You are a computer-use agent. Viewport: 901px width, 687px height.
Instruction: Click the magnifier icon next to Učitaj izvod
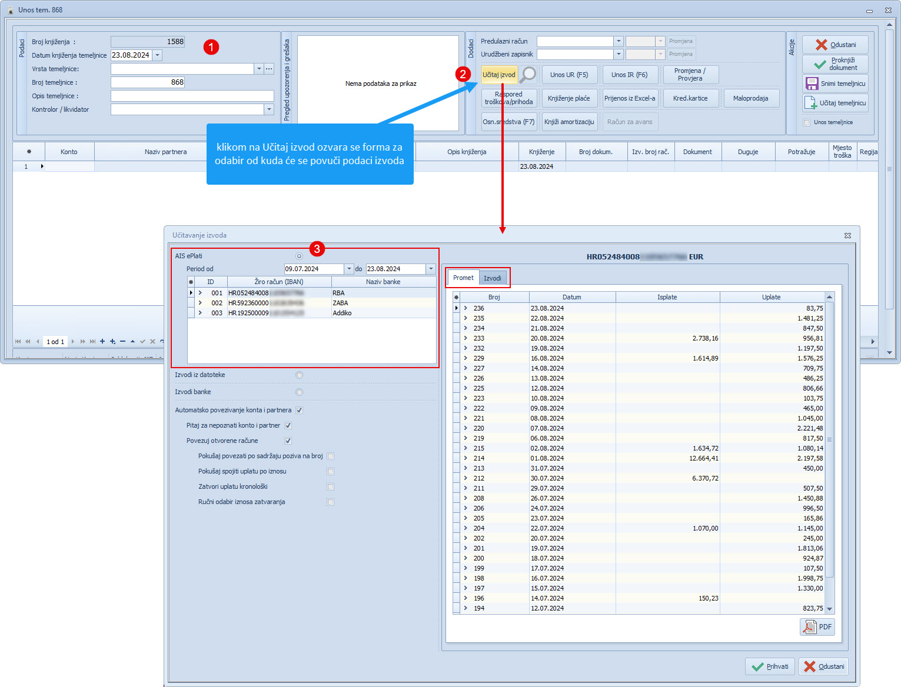coord(528,75)
